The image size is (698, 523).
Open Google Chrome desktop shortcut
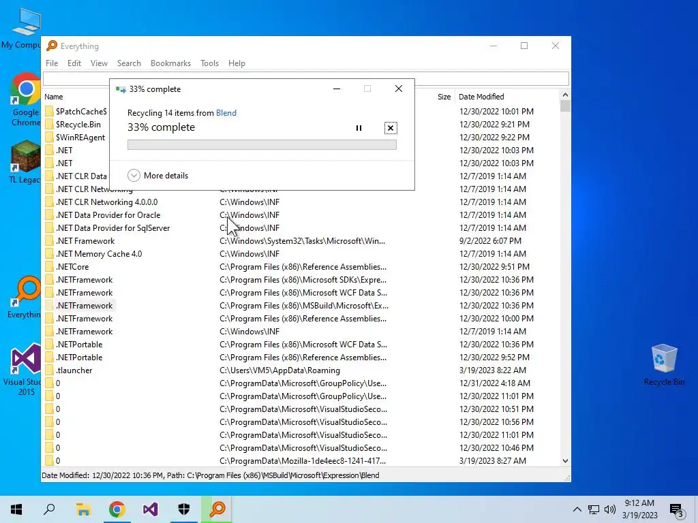pos(26,100)
